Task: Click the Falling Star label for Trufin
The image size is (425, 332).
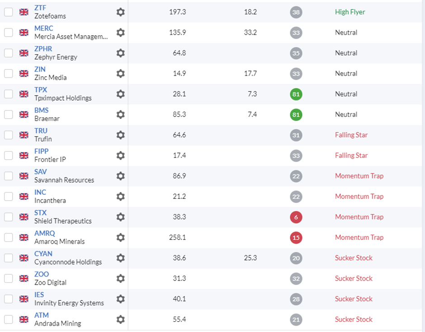Action: 351,135
